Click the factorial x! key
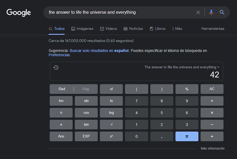Viewport: 237px width, 159px height. pos(111,89)
